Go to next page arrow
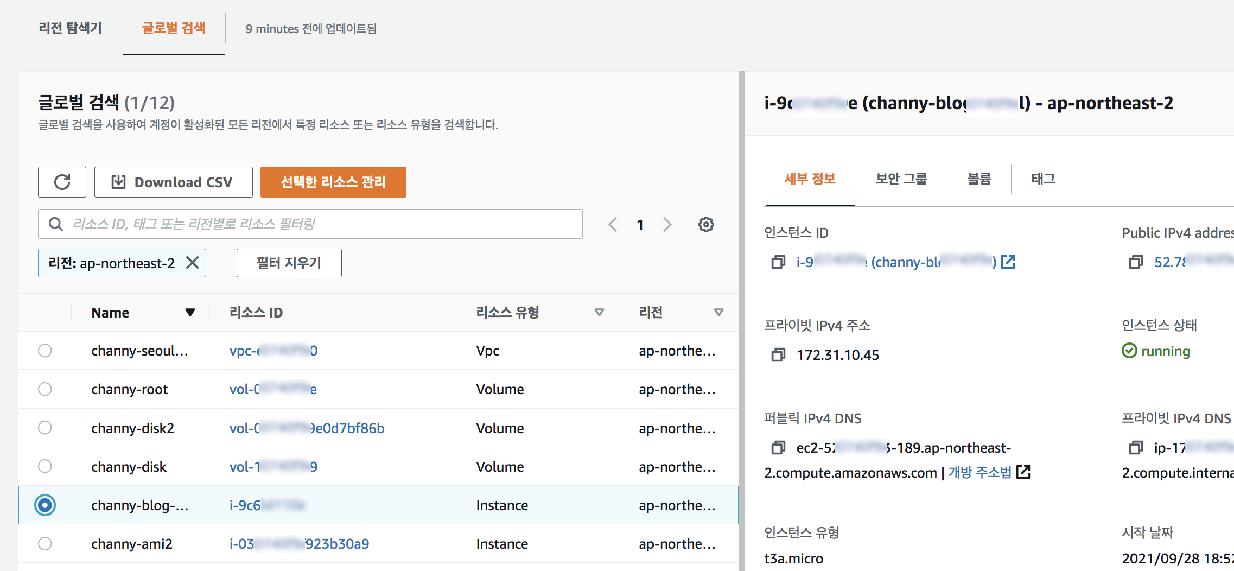Viewport: 1234px width, 571px height. [667, 224]
